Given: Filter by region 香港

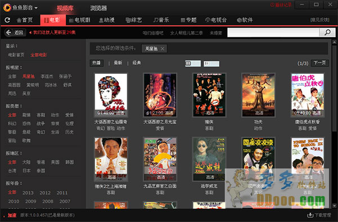Looking at the screenshot, I should (41, 162).
